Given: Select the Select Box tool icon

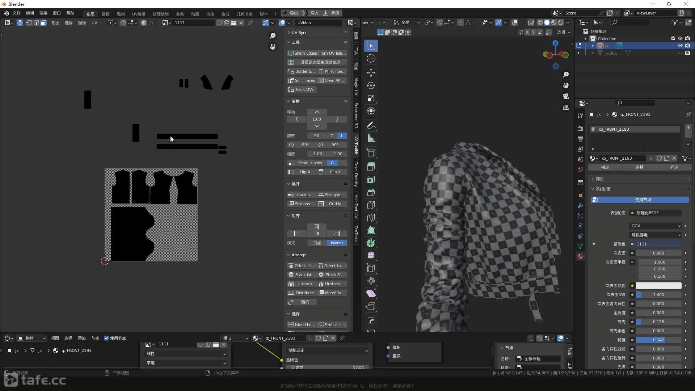Looking at the screenshot, I should 371,46.
